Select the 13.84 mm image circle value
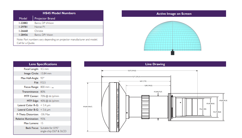This screenshot has width=242, height=138. tap(46, 73)
